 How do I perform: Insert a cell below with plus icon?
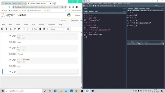tap(6, 29)
